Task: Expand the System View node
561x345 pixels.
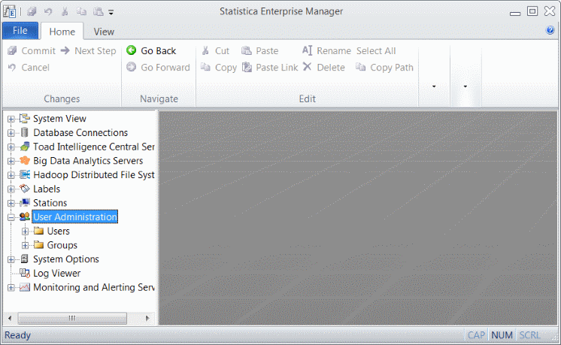Action: point(11,119)
